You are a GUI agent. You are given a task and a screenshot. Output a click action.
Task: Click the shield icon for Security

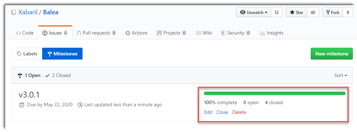(223, 33)
